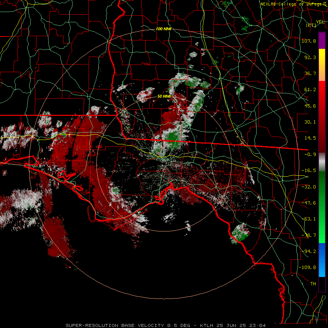The image size is (328, 328).
Task: Click the 14.5 velocity scale value
Action: coord(310,138)
